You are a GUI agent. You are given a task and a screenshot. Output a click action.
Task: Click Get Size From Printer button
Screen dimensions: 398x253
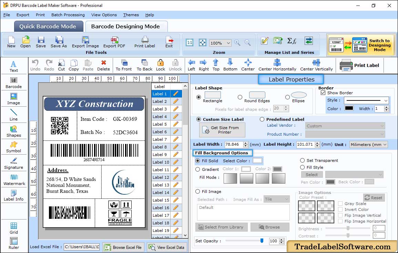tap(222, 130)
